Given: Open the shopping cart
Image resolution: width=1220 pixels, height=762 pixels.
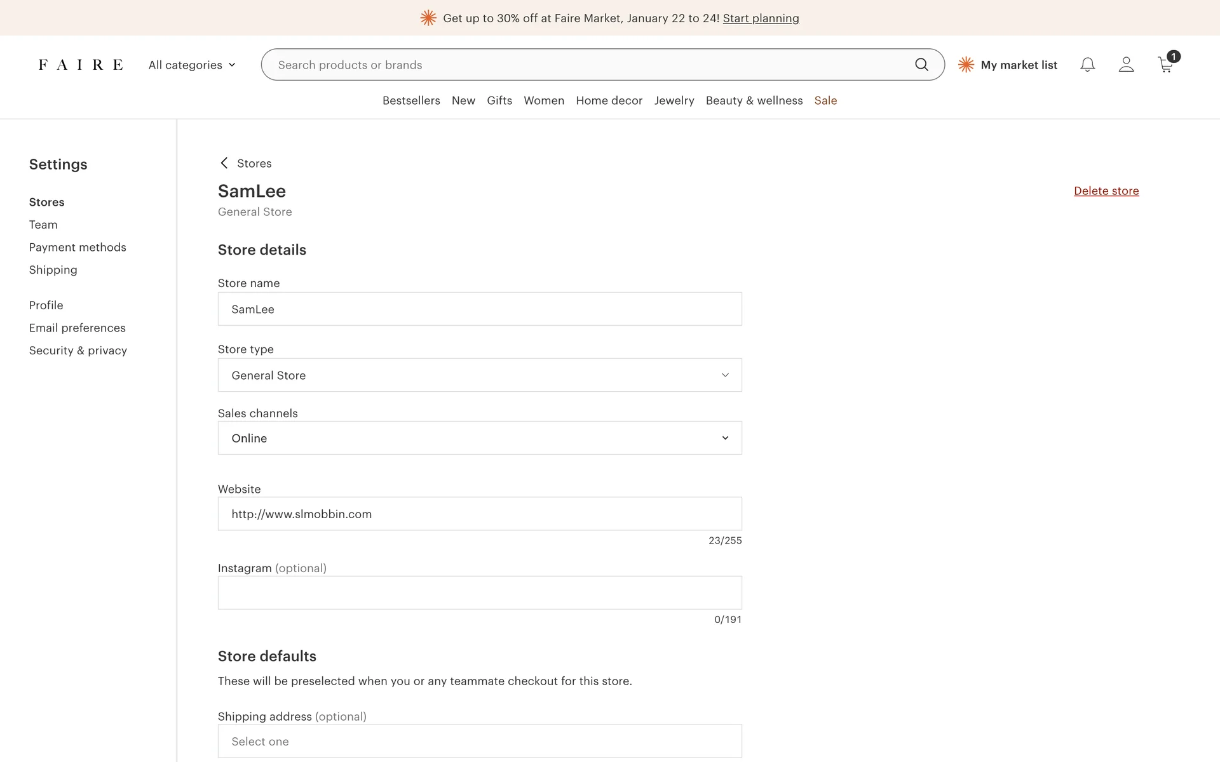Looking at the screenshot, I should tap(1166, 65).
